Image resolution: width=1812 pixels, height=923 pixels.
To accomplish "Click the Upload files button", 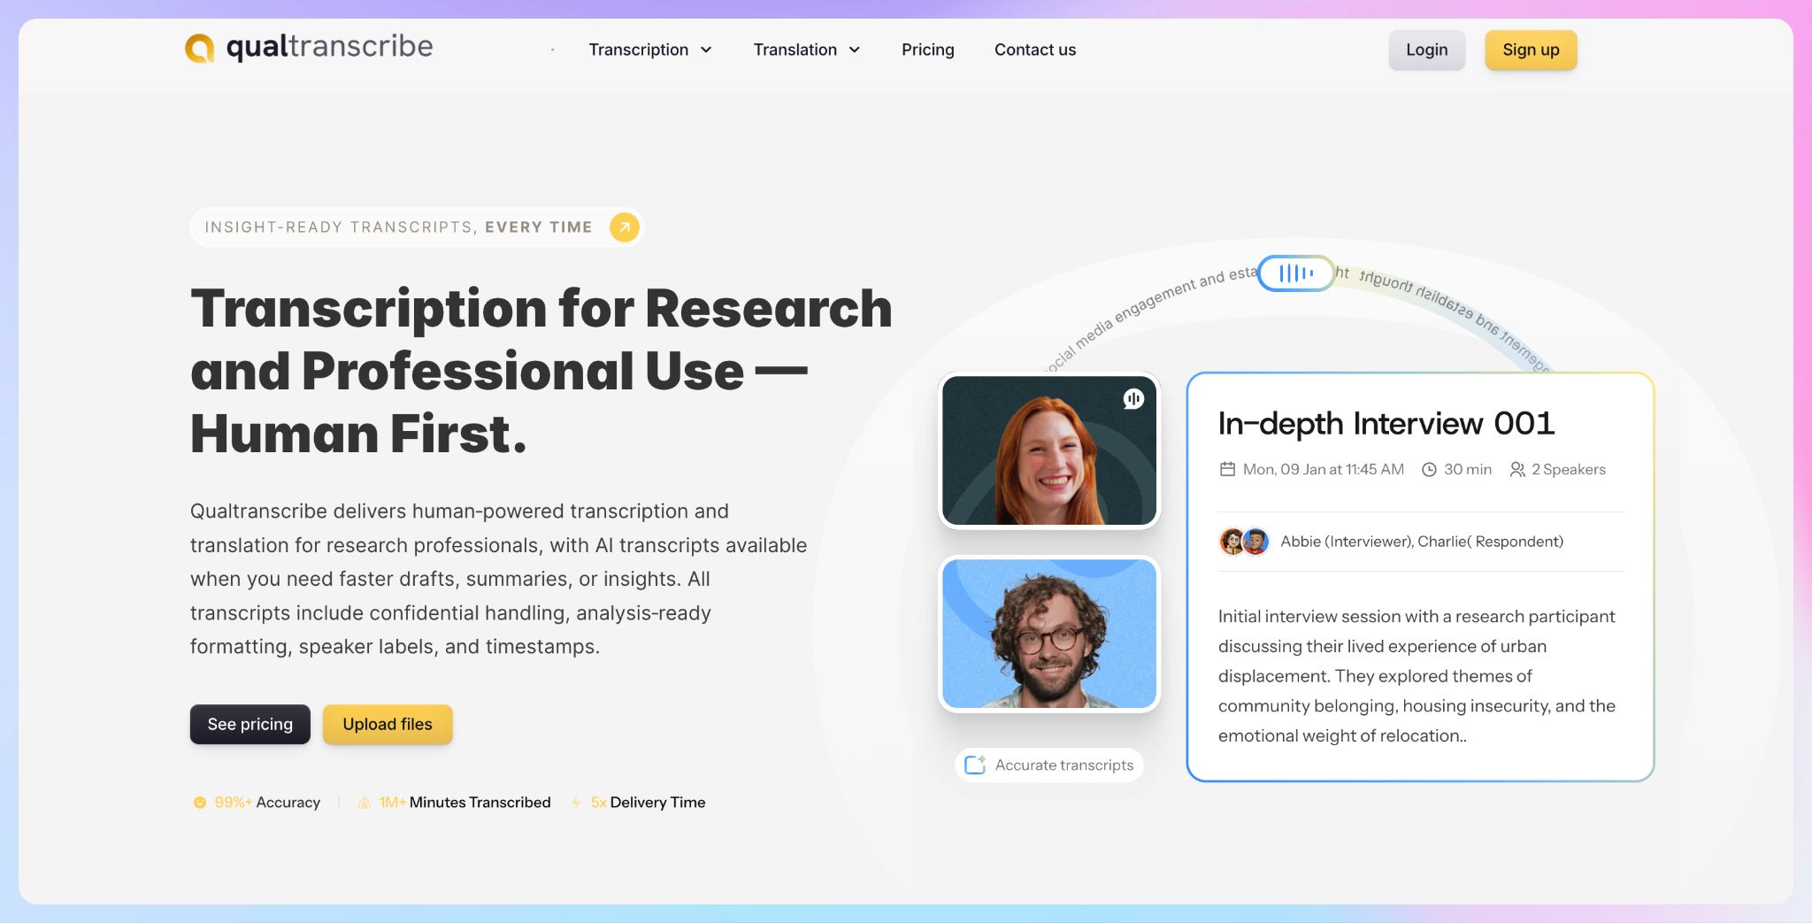I will tap(388, 724).
